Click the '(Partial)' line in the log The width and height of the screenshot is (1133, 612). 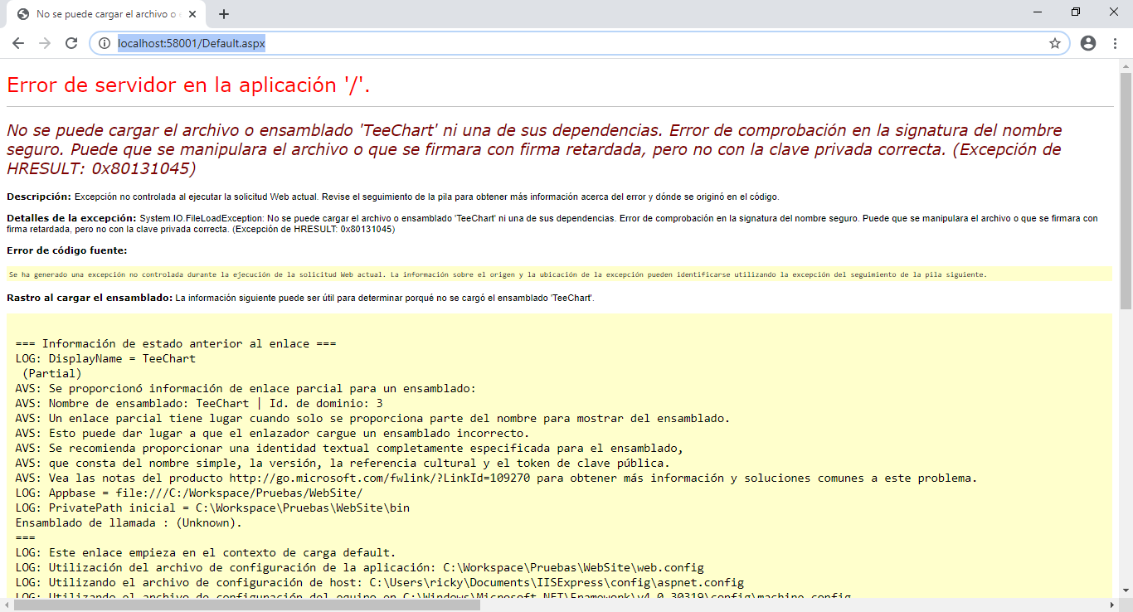52,374
